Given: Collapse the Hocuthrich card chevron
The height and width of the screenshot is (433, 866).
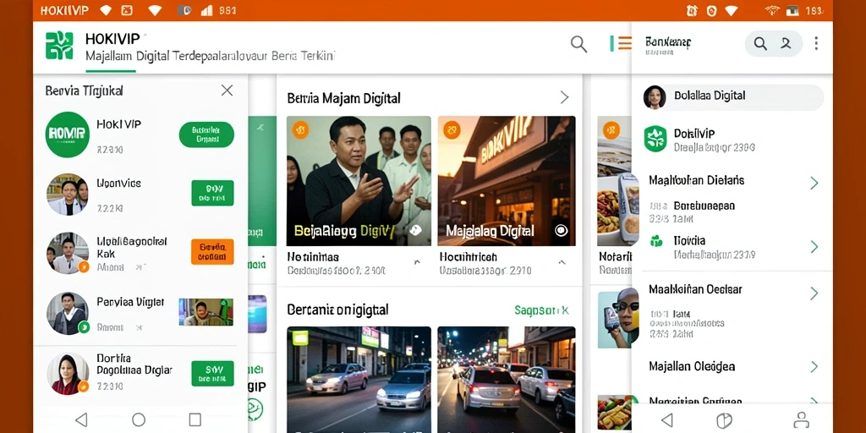Looking at the screenshot, I should (562, 262).
